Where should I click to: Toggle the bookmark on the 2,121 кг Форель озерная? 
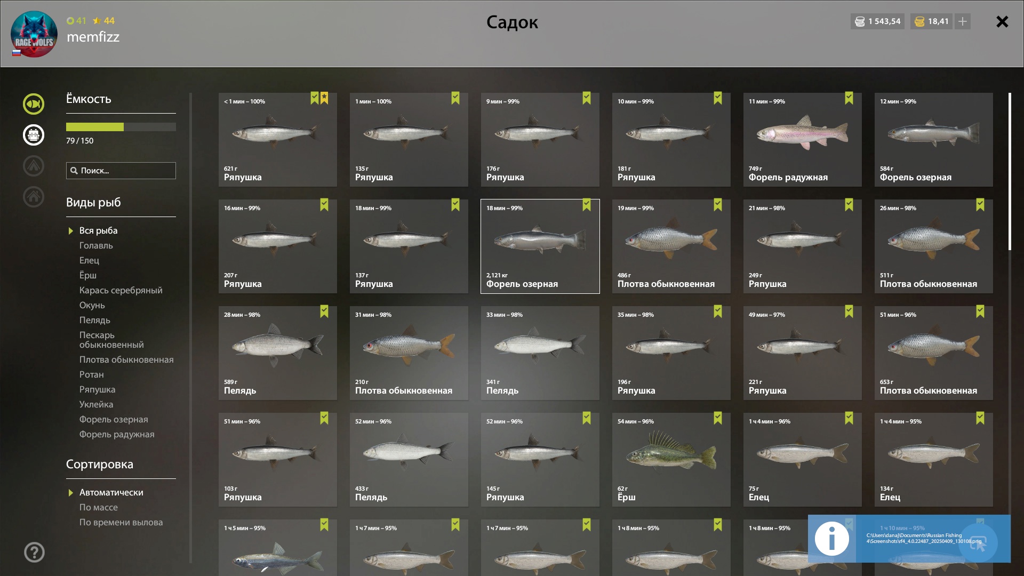tap(587, 205)
